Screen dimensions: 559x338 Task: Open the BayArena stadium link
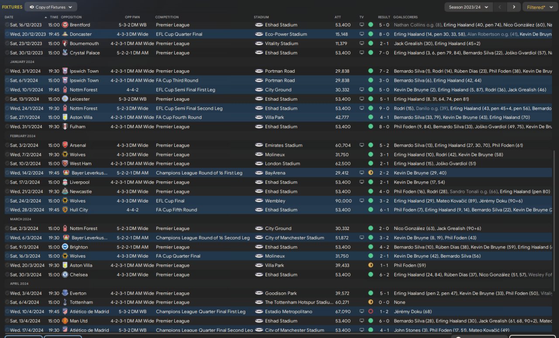tap(275, 173)
